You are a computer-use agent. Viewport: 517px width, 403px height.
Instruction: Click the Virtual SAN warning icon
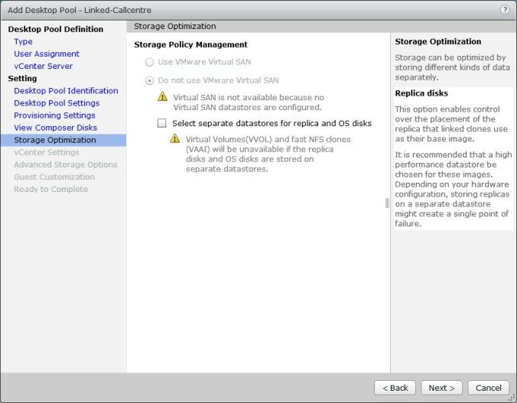(162, 97)
